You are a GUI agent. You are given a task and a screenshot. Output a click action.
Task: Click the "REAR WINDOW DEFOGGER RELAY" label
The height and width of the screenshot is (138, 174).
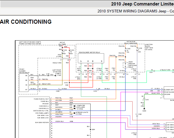[x=133, y=65]
